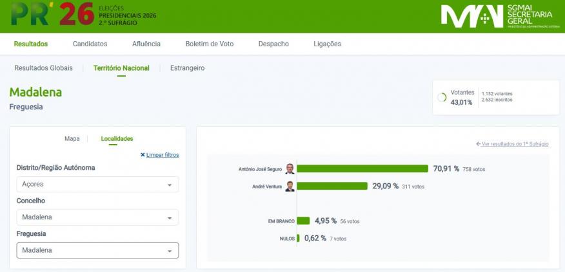This screenshot has height=272, width=565.
Task: Open the PR'26 Eleições Presidenciais logo
Action: click(84, 14)
